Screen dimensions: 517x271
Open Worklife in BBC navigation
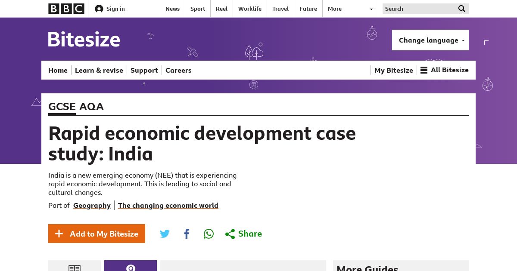pyautogui.click(x=250, y=9)
